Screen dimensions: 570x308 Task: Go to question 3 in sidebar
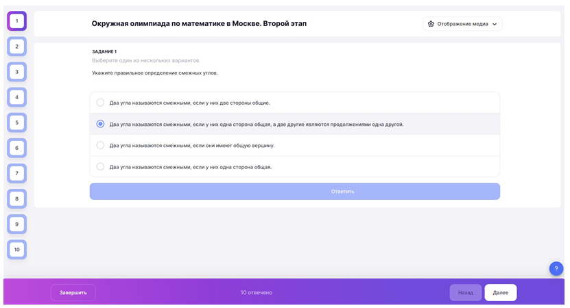[x=17, y=72]
